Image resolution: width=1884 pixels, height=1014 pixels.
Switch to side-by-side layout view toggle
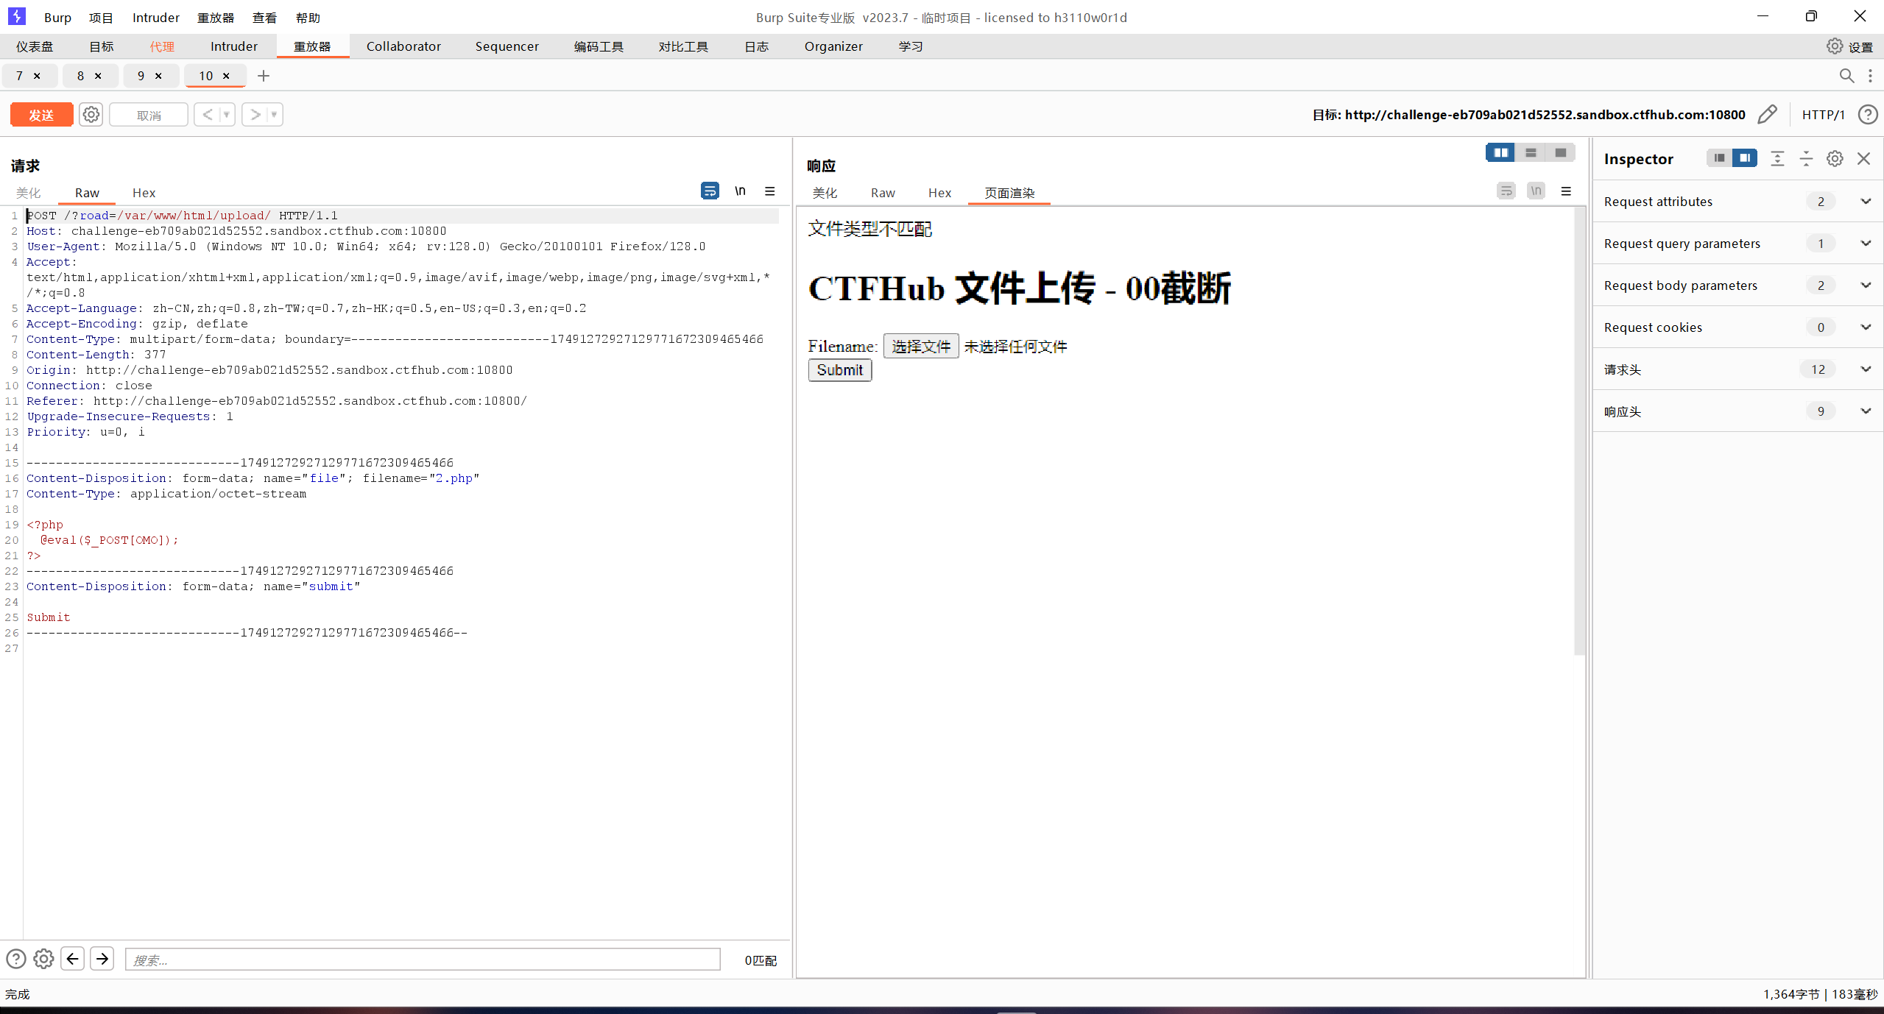[1500, 153]
